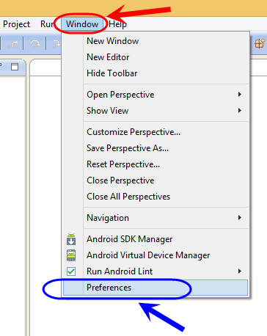Click the Android Virtual Device Manager icon
The height and width of the screenshot is (336, 267).
pos(71,255)
